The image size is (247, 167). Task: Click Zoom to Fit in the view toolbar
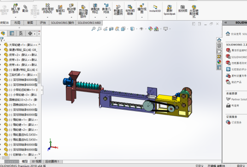point(94,29)
